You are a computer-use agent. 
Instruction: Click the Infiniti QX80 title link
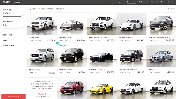pyautogui.click(x=34, y=37)
